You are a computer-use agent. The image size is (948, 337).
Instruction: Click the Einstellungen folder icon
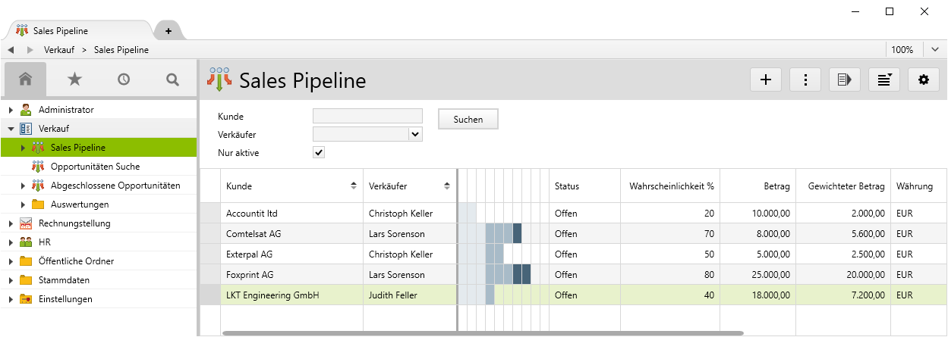[x=26, y=299]
